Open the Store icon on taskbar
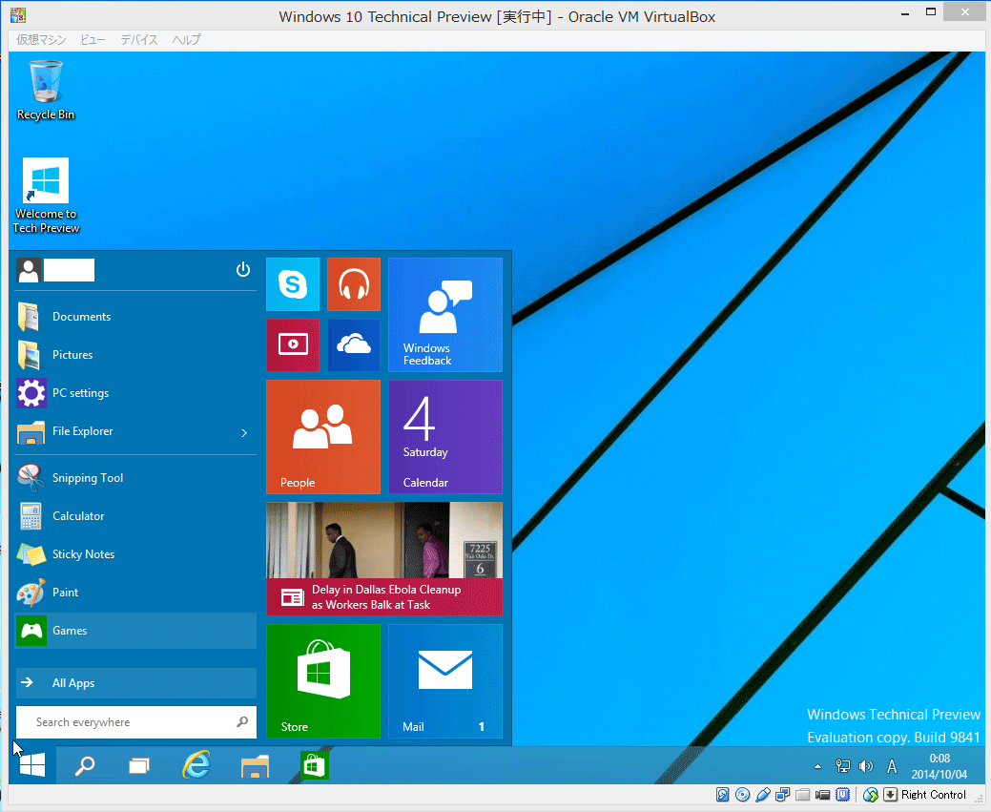 pyautogui.click(x=314, y=766)
